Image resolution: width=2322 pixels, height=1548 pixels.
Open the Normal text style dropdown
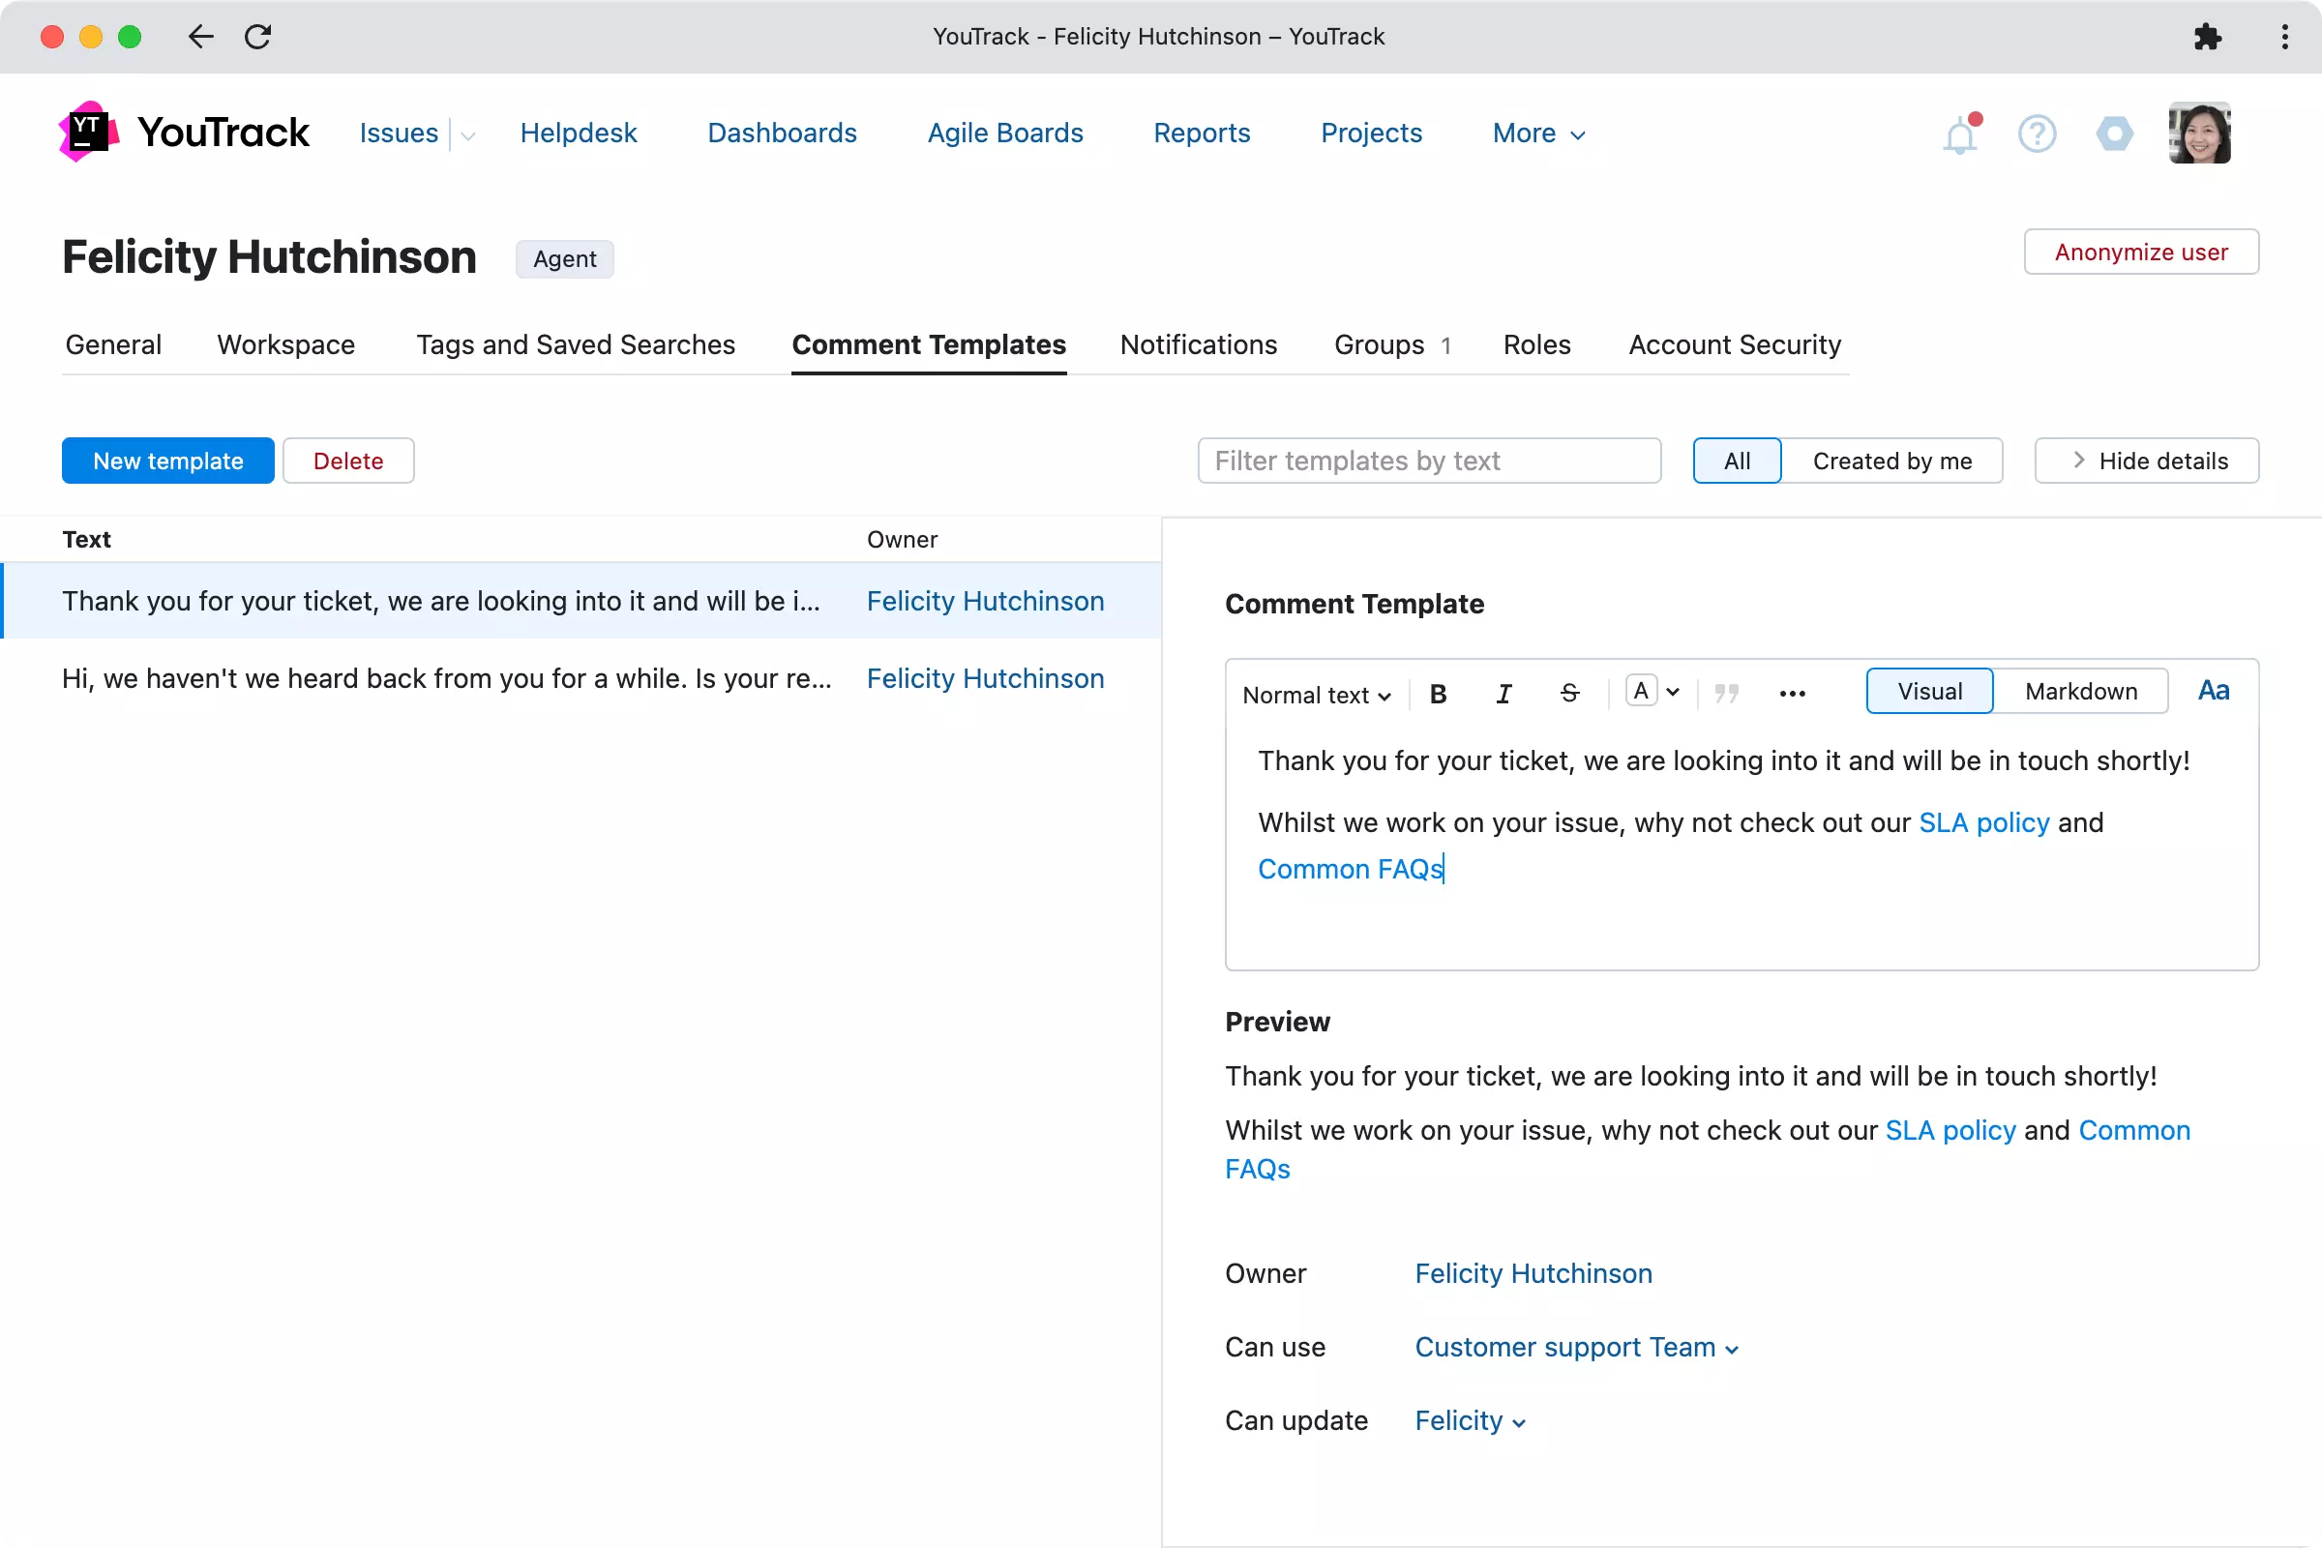pyautogui.click(x=1315, y=694)
